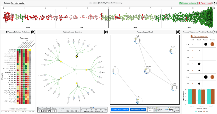217x114 pixels.
Task: Click the small Exclude dot for F2
Action: point(199,51)
